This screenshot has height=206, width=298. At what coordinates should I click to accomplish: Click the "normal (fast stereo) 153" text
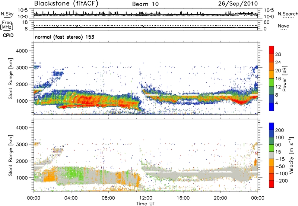pyautogui.click(x=64, y=37)
